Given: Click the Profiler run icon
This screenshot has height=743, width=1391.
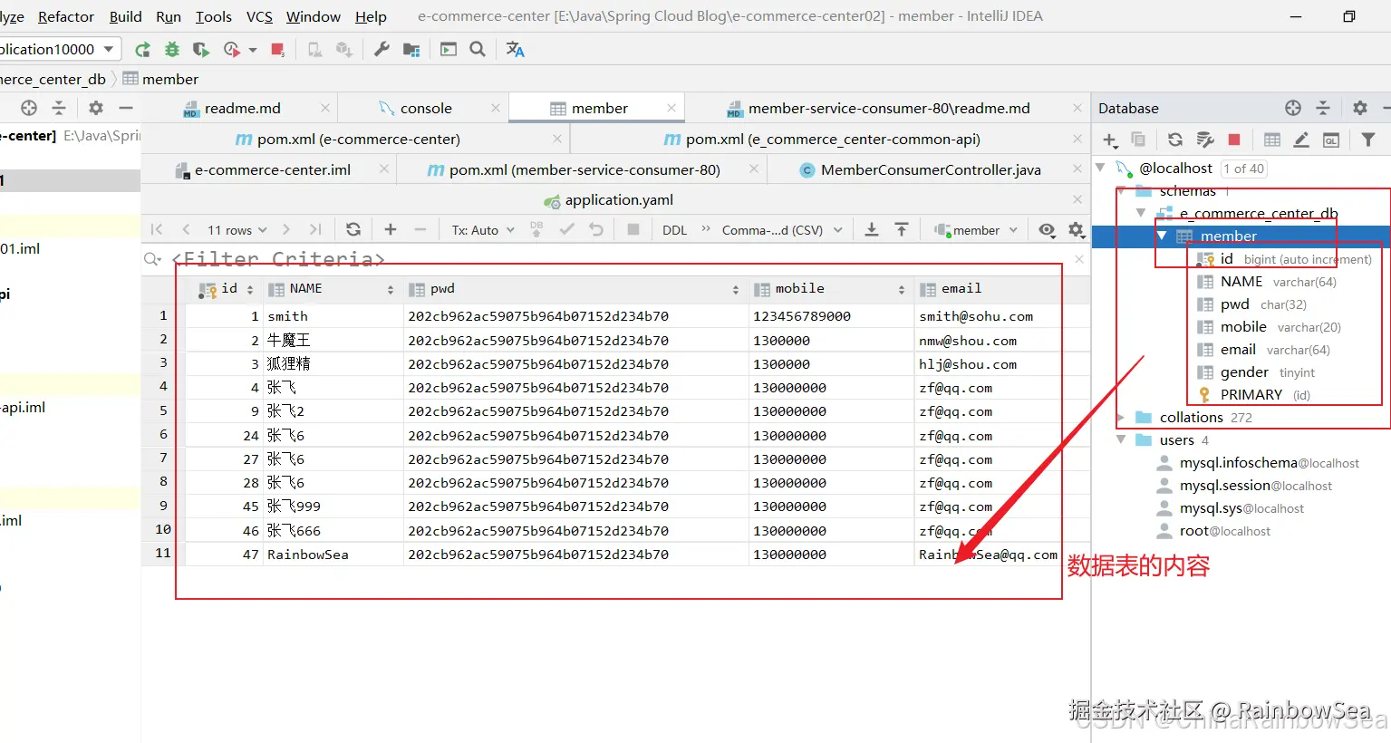Looking at the screenshot, I should [233, 49].
